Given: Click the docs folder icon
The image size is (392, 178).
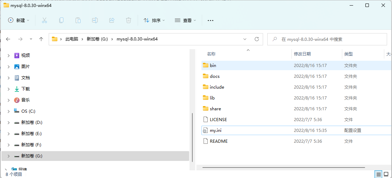Looking at the screenshot, I should pos(206,76).
